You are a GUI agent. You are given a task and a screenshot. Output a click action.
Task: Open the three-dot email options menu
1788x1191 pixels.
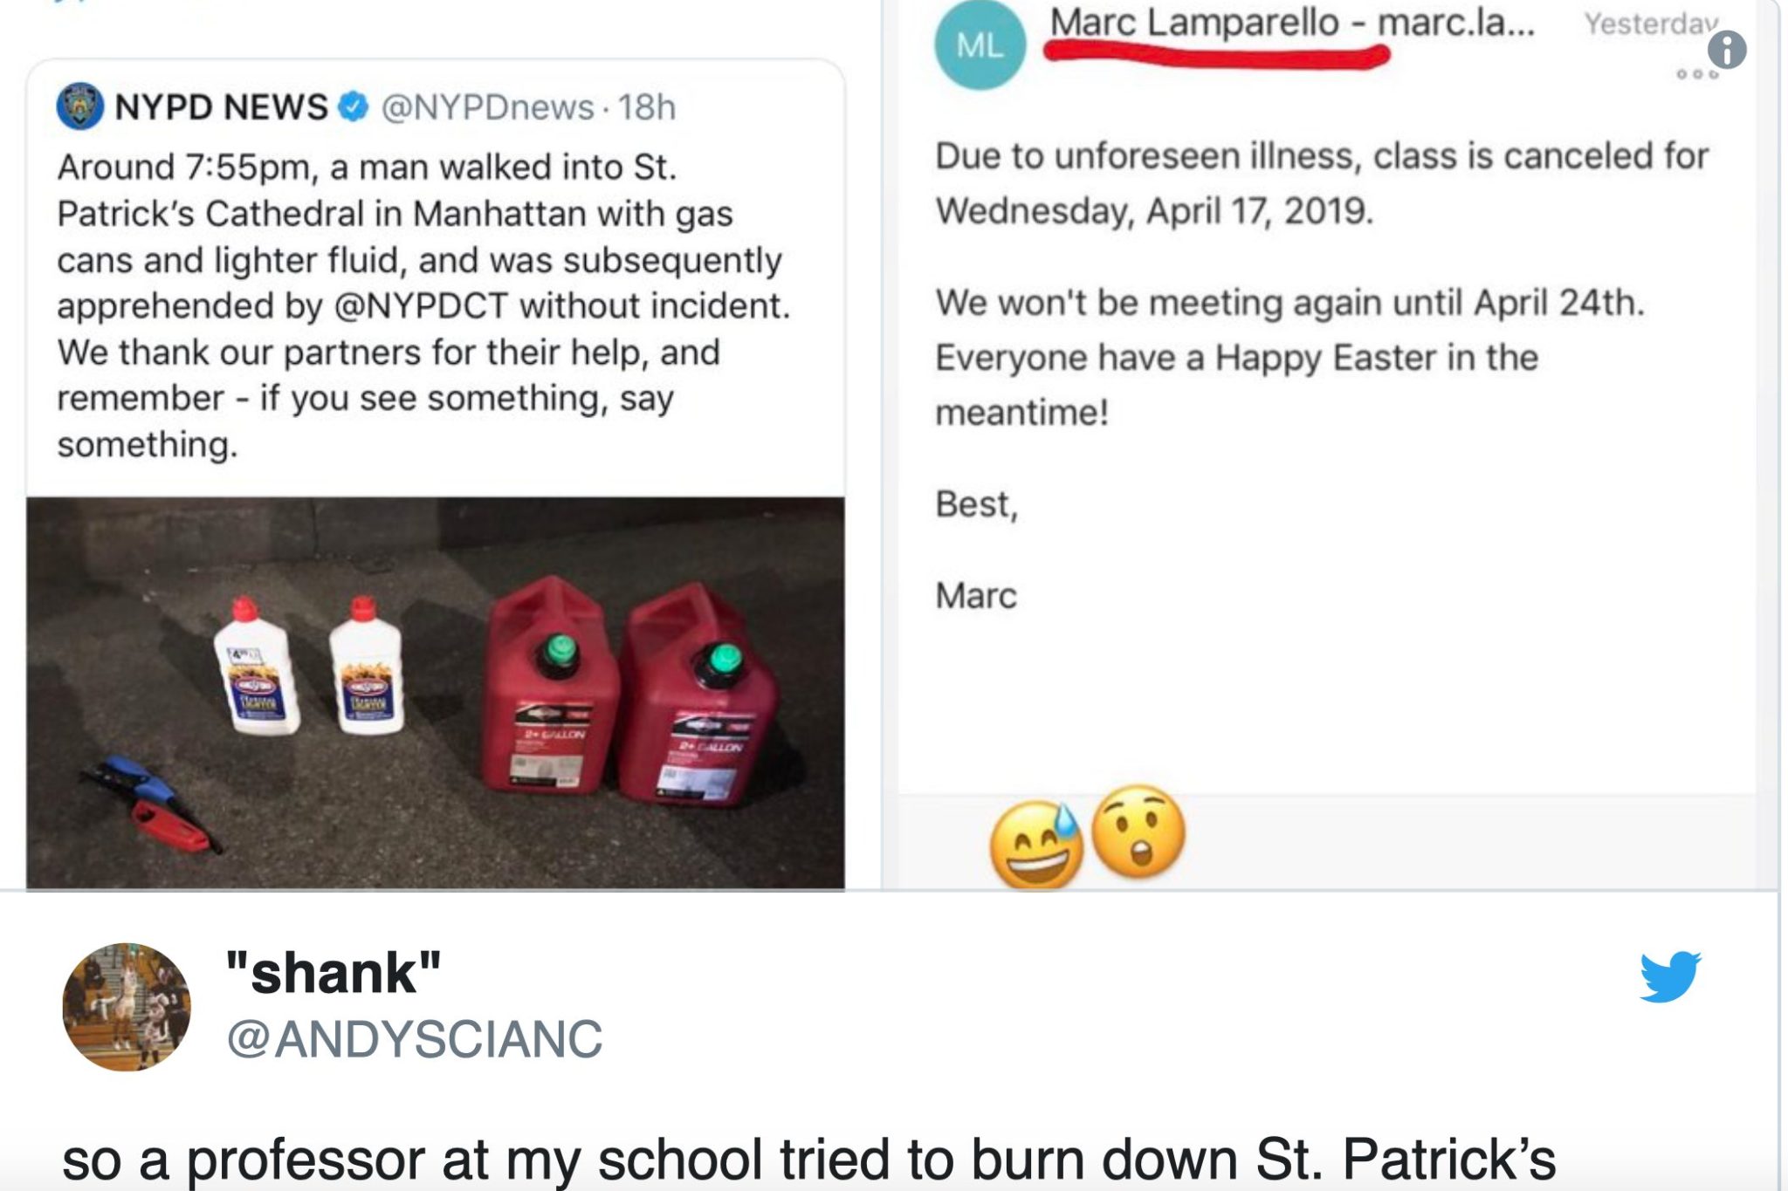pos(1697,75)
